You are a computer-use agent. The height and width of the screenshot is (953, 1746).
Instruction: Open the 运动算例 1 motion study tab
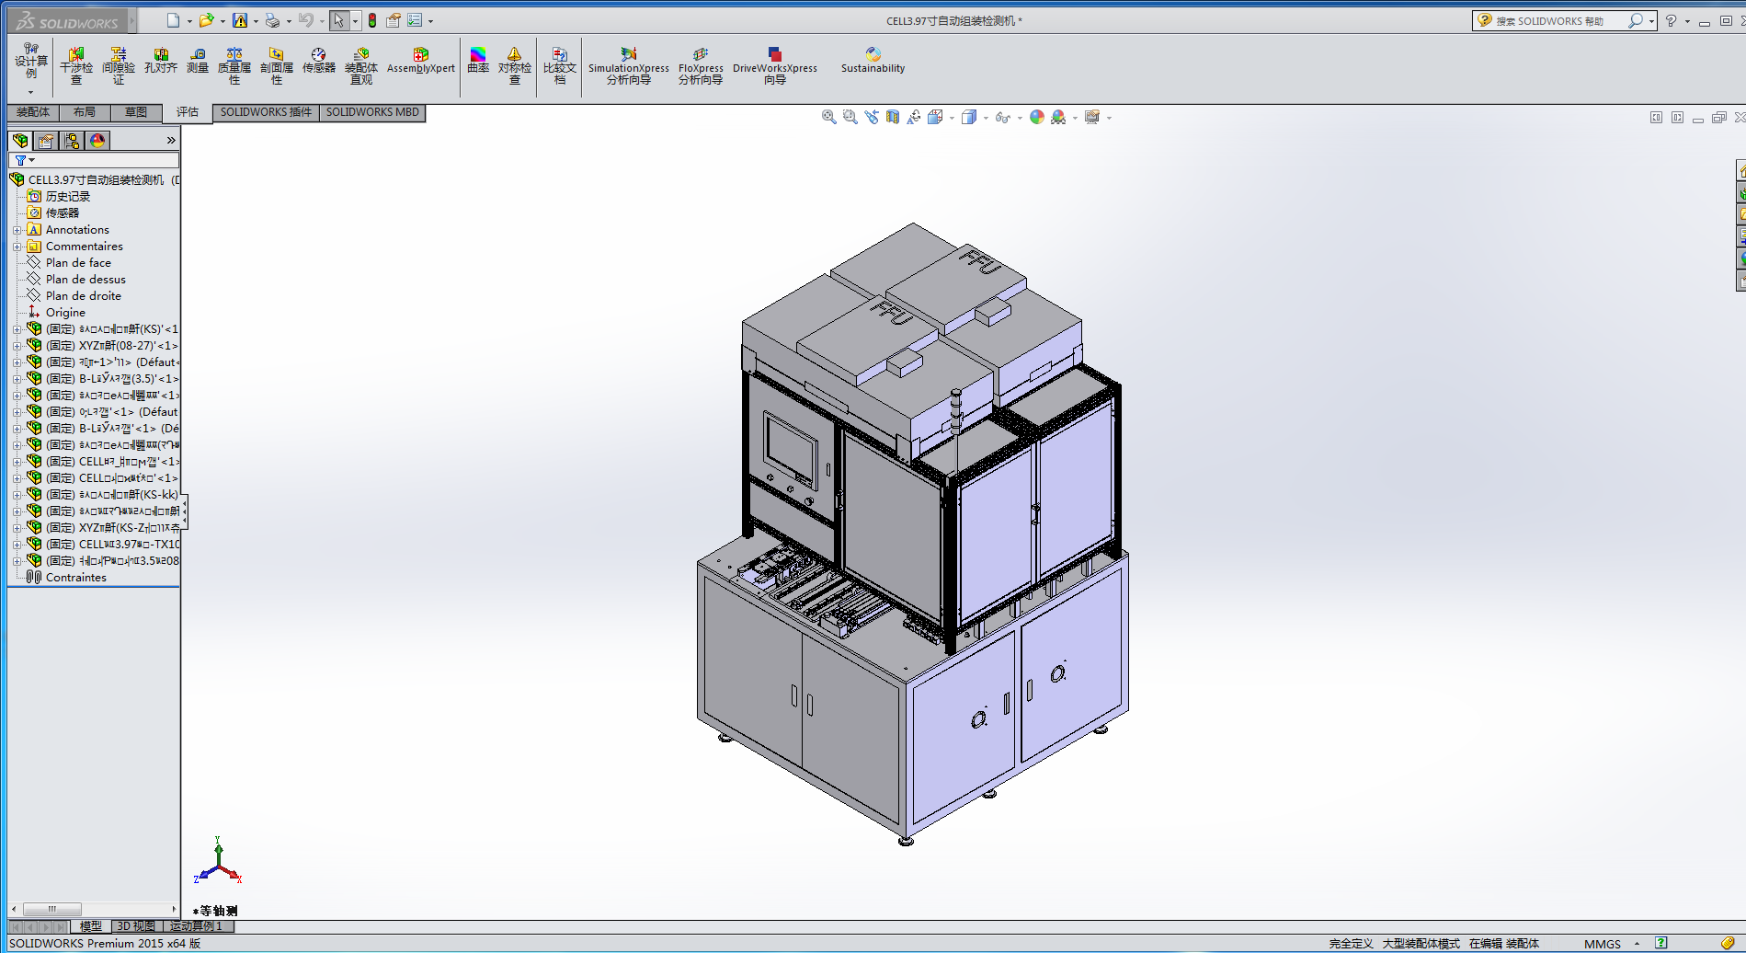click(x=199, y=926)
